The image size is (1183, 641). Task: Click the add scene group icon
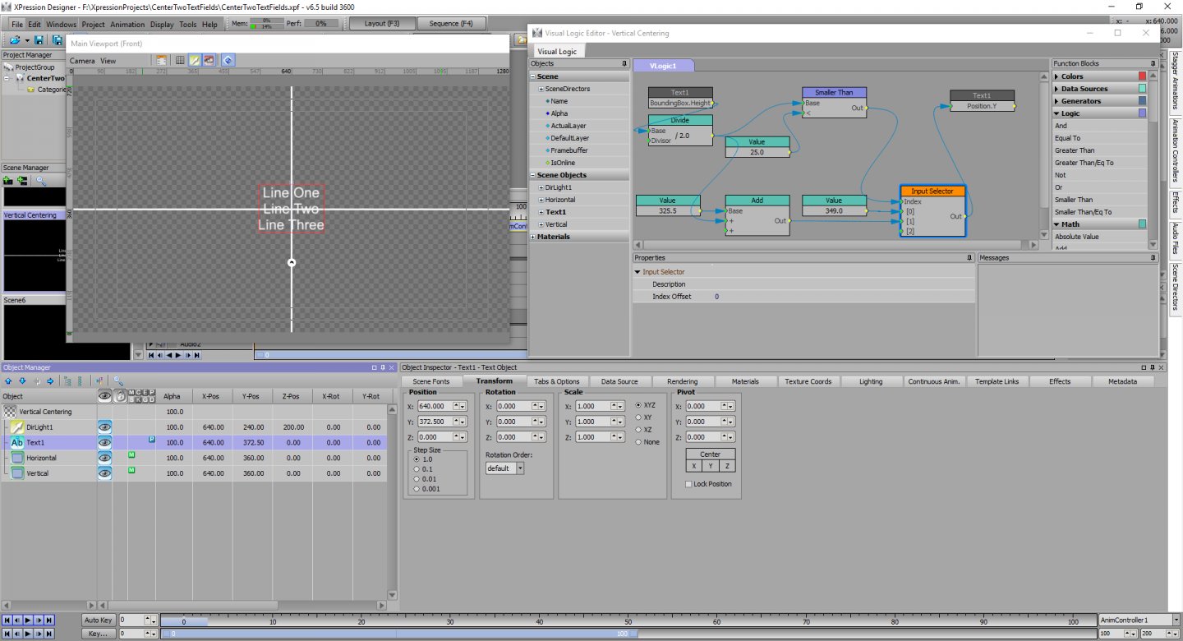(x=22, y=180)
